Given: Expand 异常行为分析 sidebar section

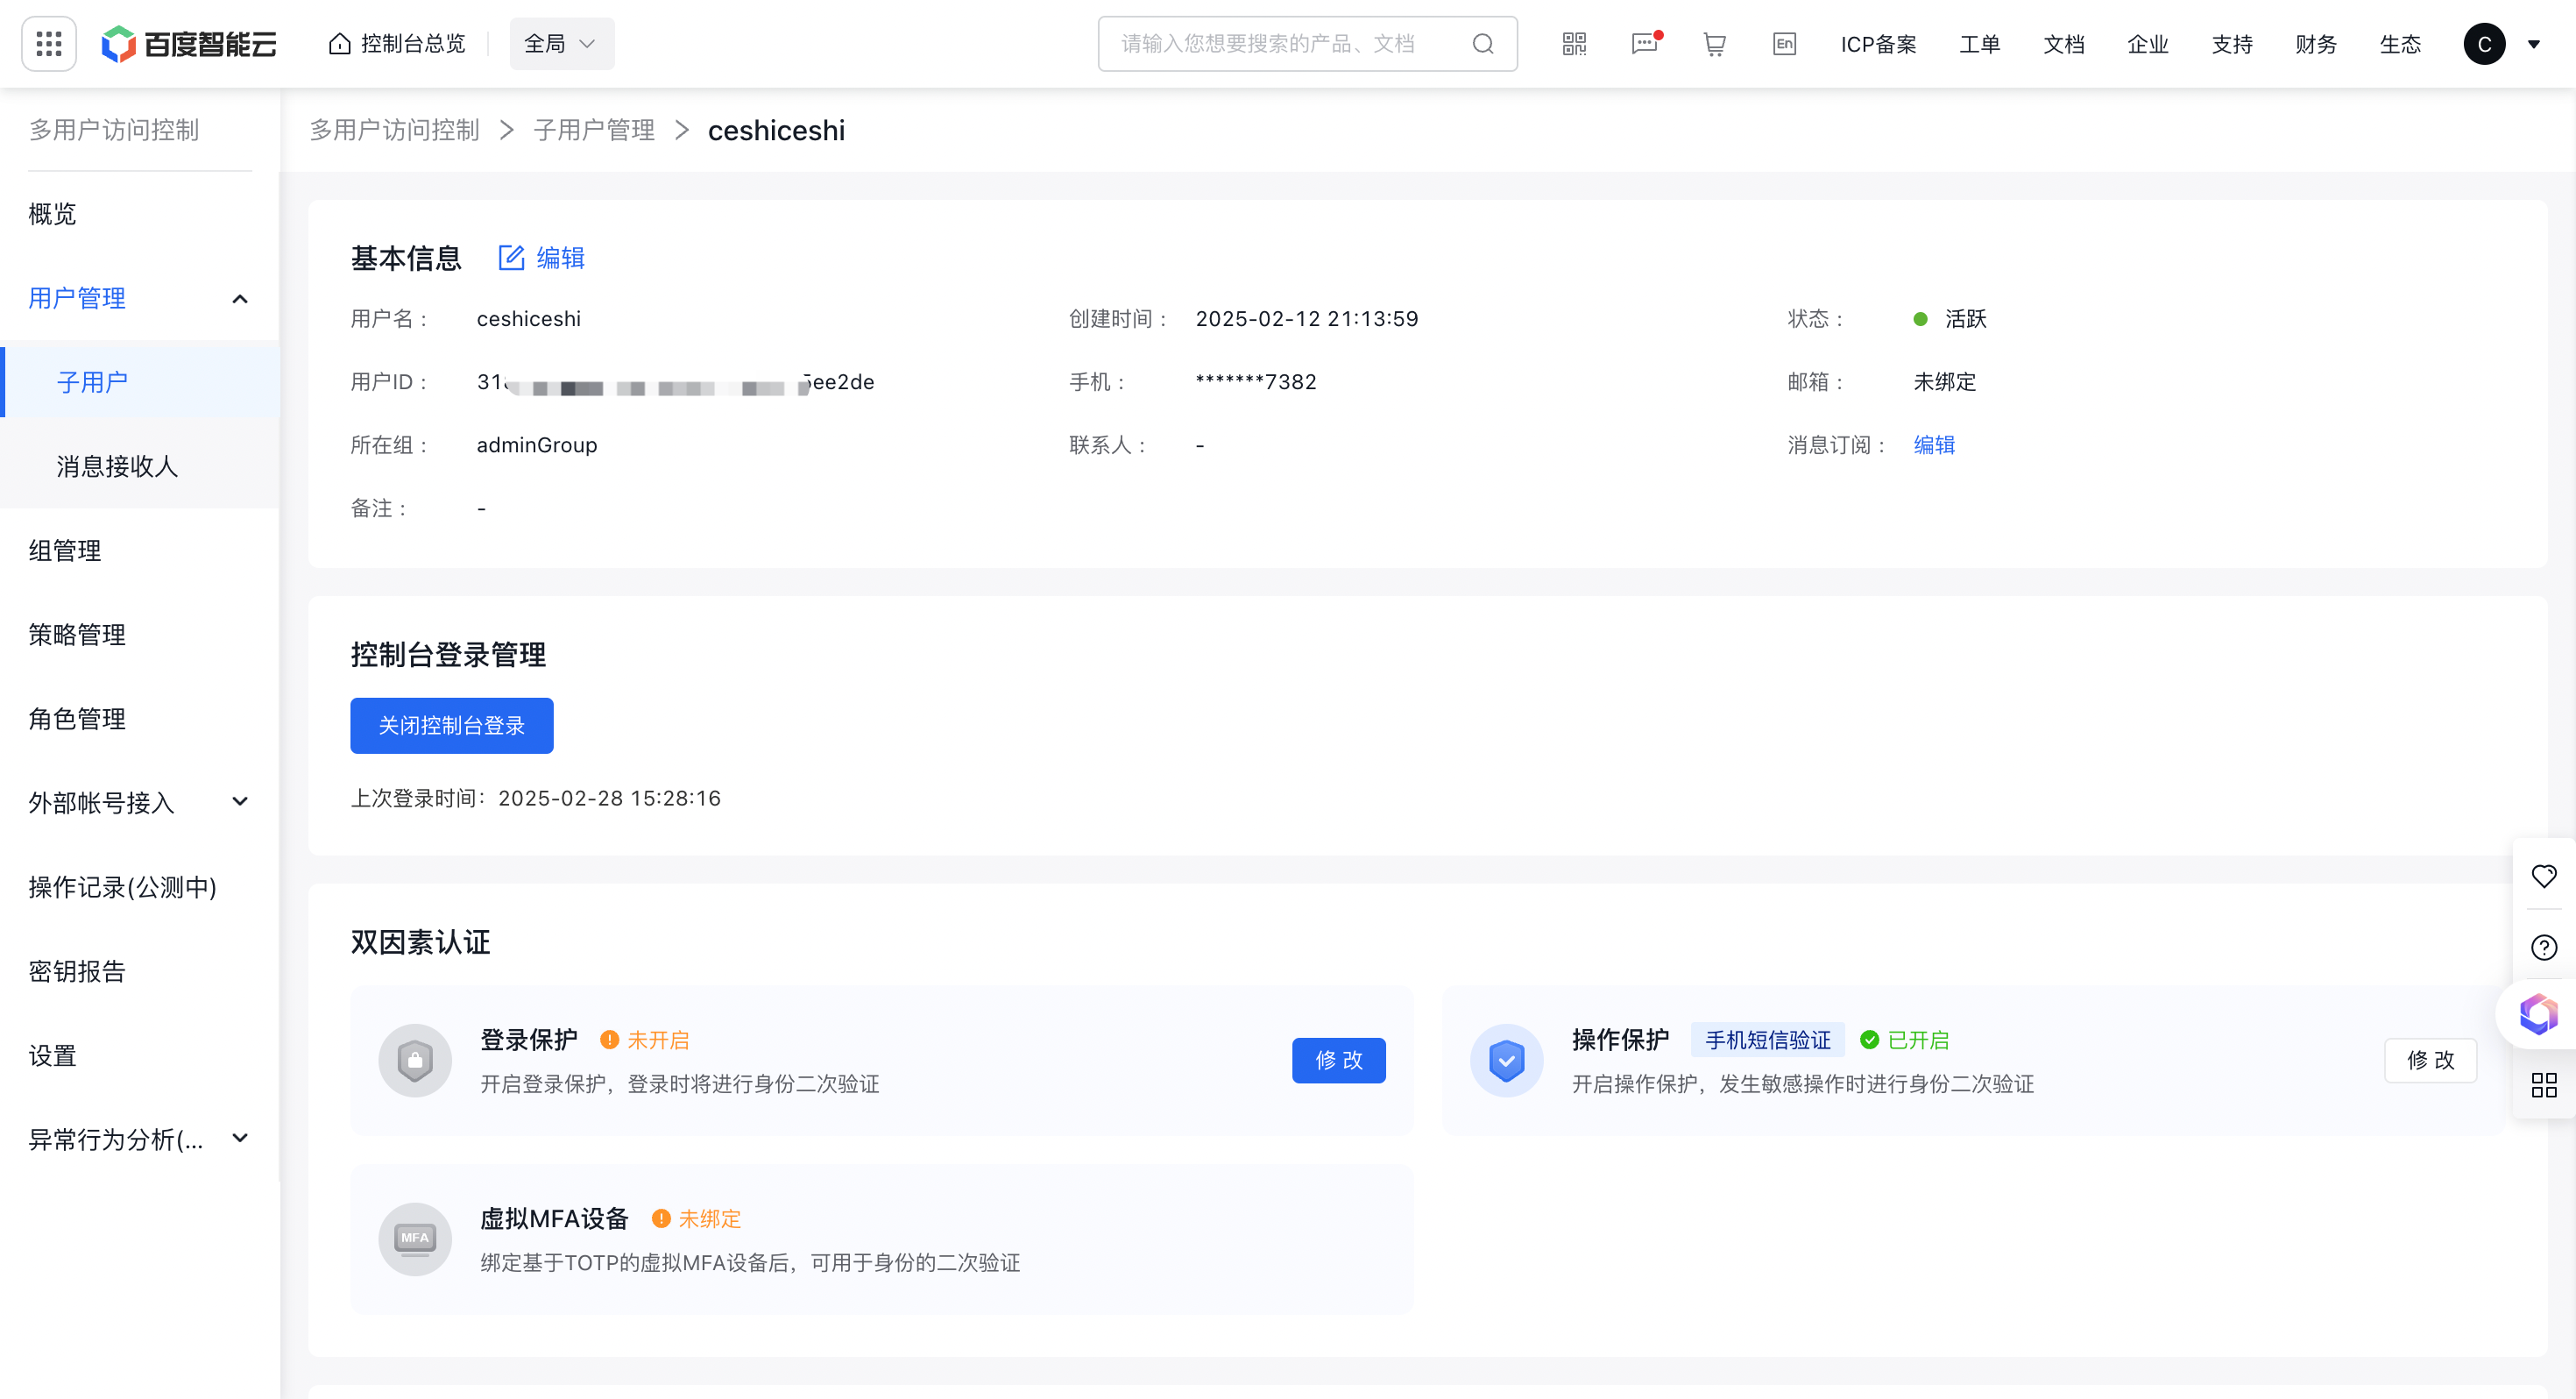Looking at the screenshot, I should (x=140, y=1139).
